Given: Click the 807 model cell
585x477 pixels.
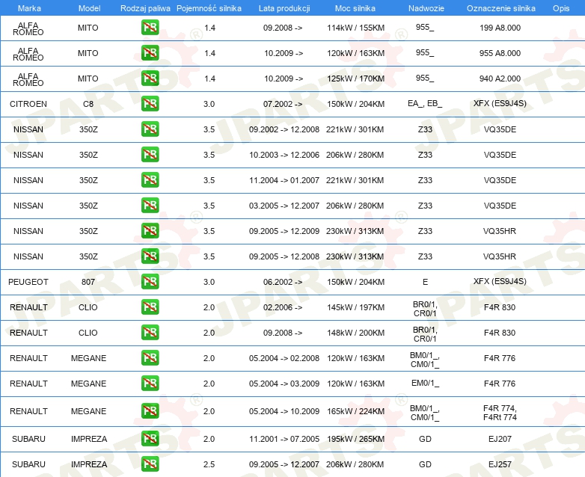Looking at the screenshot, I should coord(88,282).
